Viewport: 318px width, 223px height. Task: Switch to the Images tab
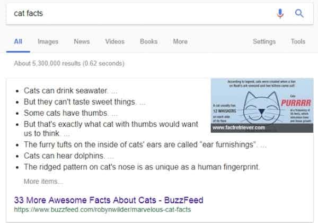coord(48,41)
